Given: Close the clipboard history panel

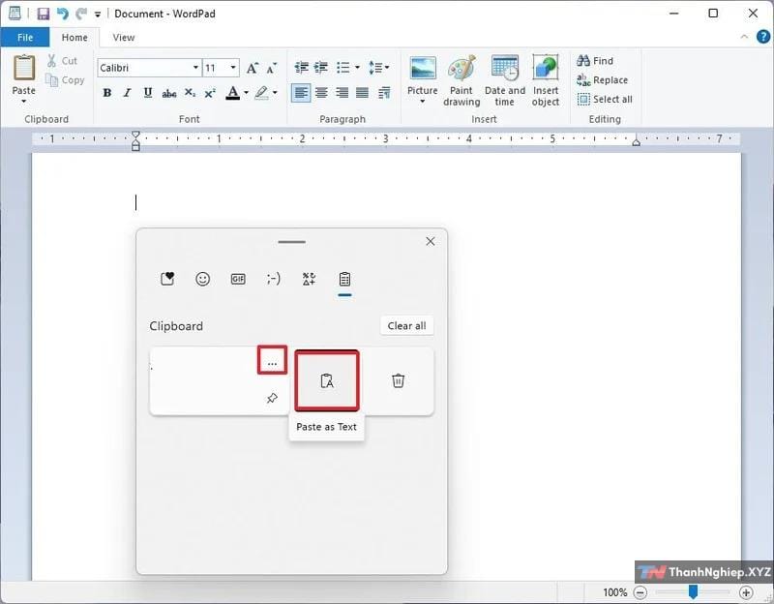Looking at the screenshot, I should (x=431, y=241).
